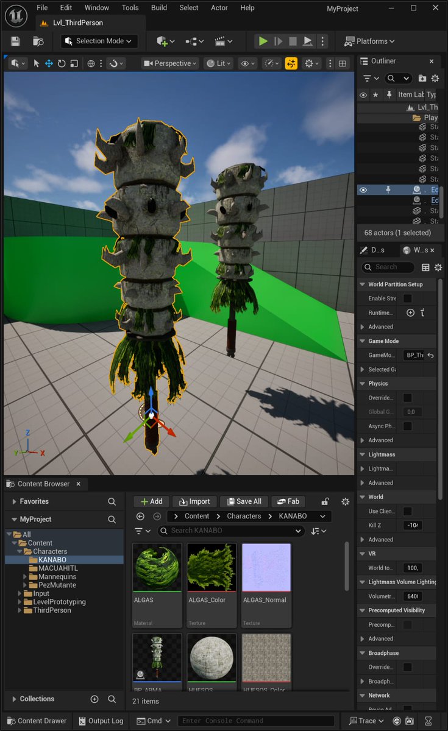Search Favorites with the magnifier icon
448x731 pixels.
(112, 501)
